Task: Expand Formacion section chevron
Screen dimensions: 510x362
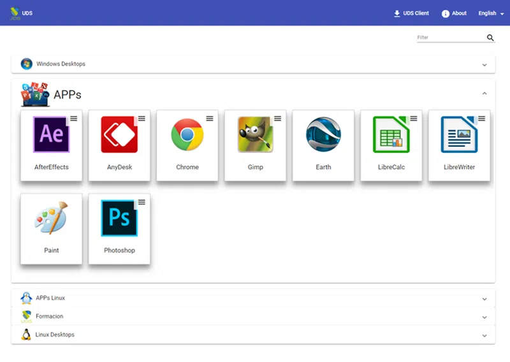Action: tap(484, 317)
